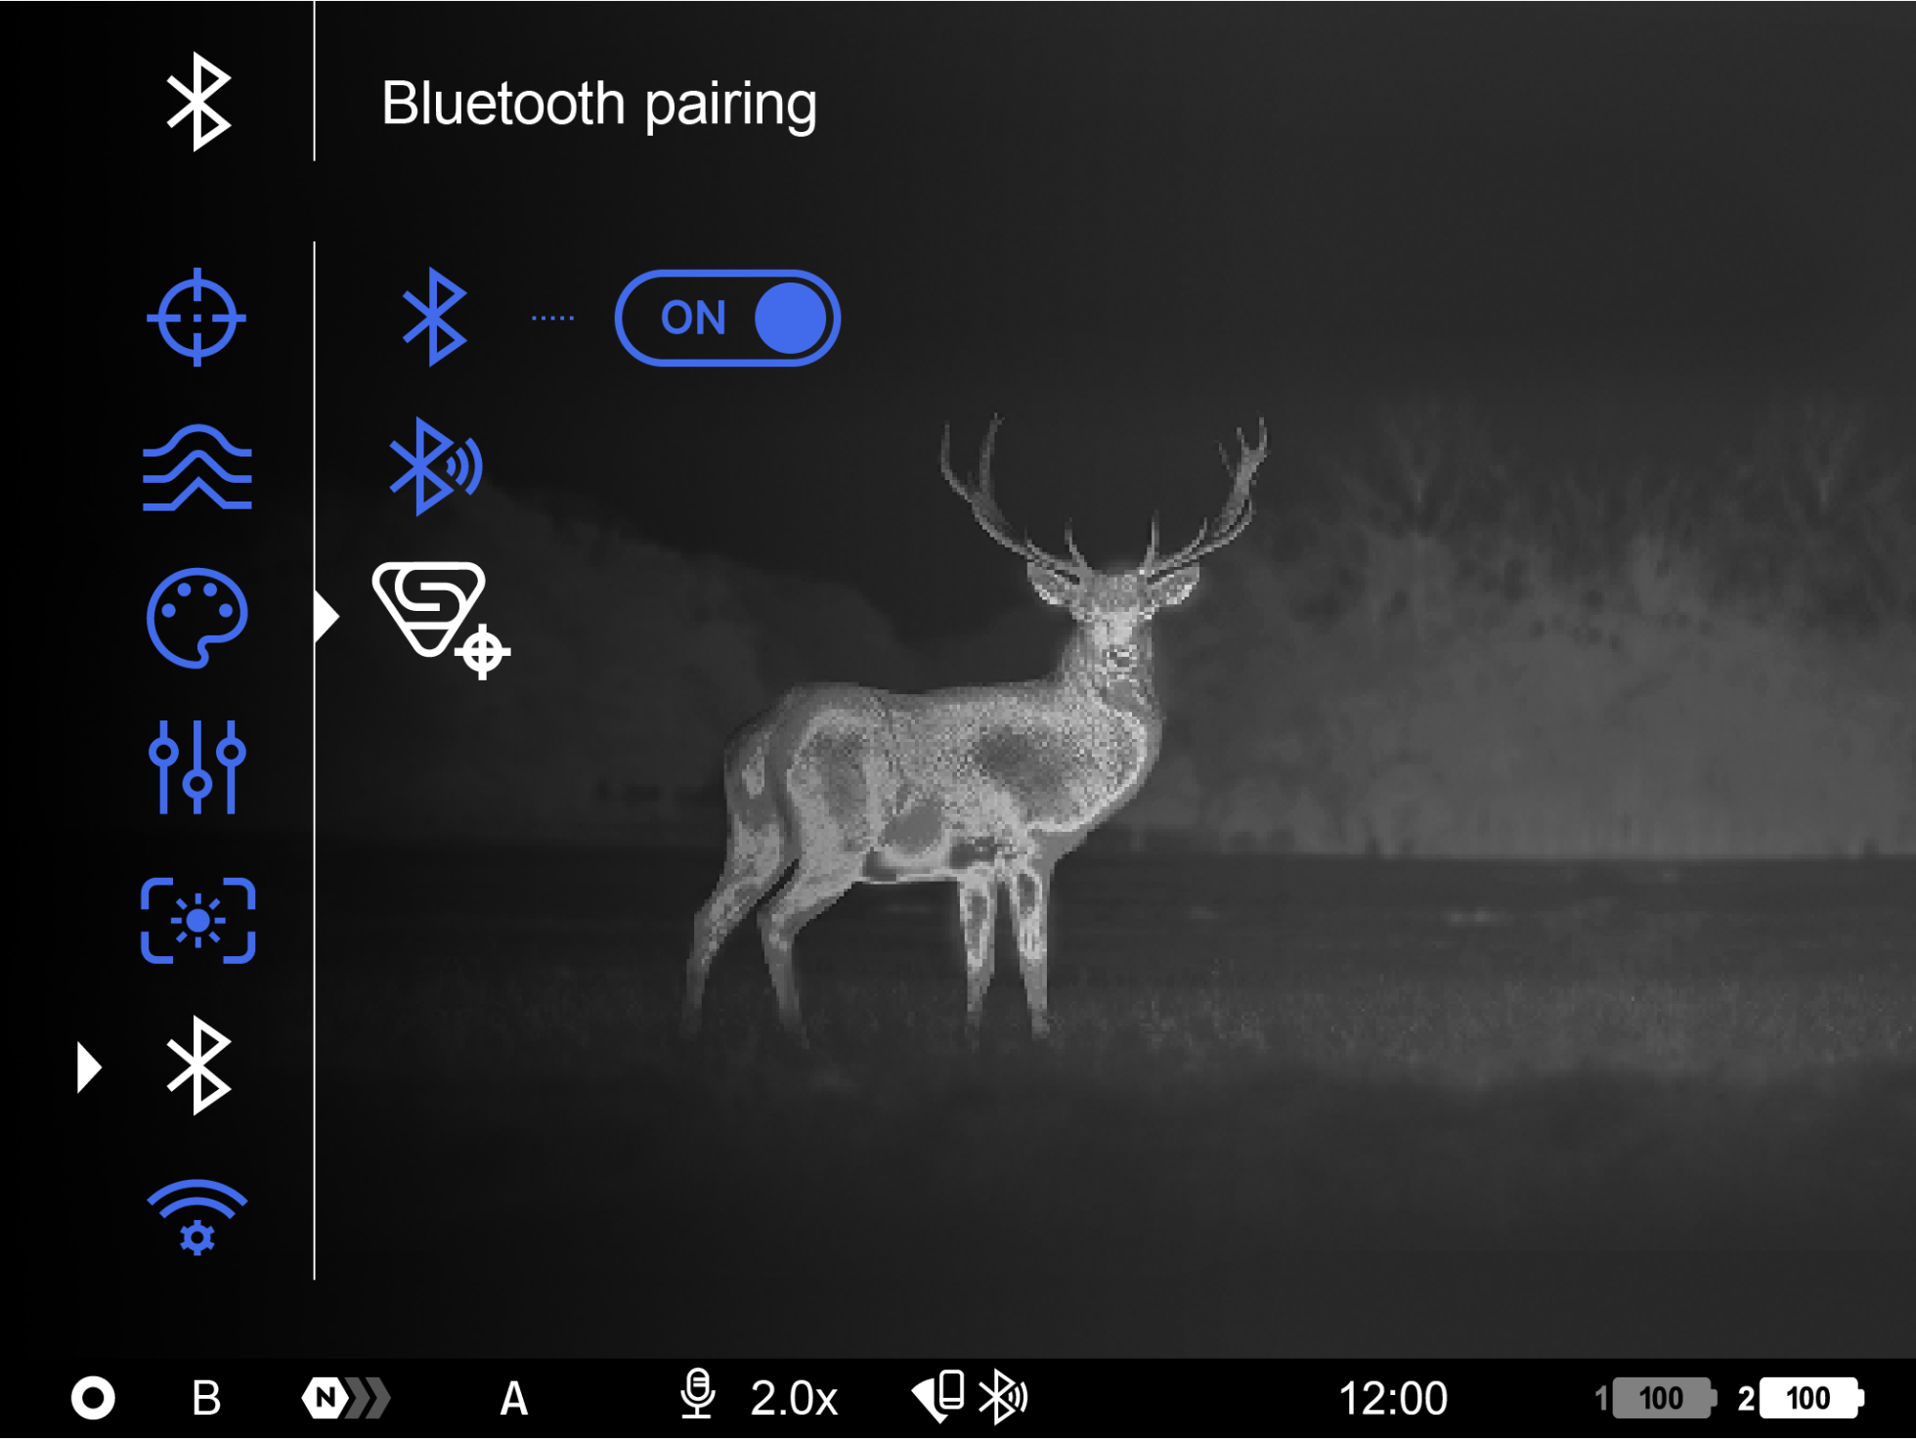The image size is (1916, 1439).
Task: Click the 2.0x magnification indicator
Action: [x=794, y=1398]
